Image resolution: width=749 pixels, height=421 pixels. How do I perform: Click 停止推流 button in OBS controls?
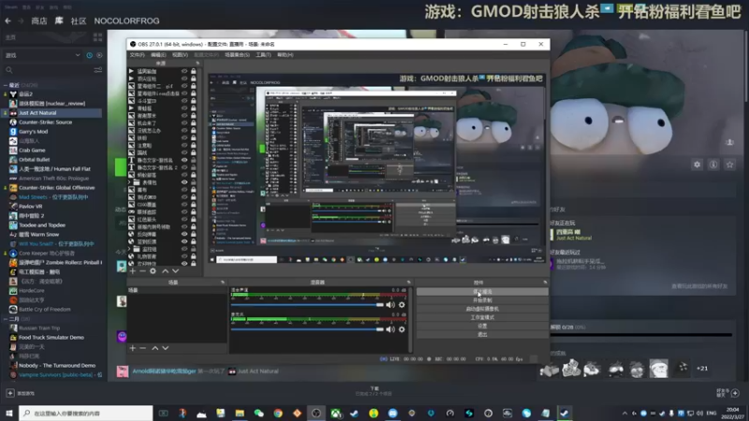(482, 292)
